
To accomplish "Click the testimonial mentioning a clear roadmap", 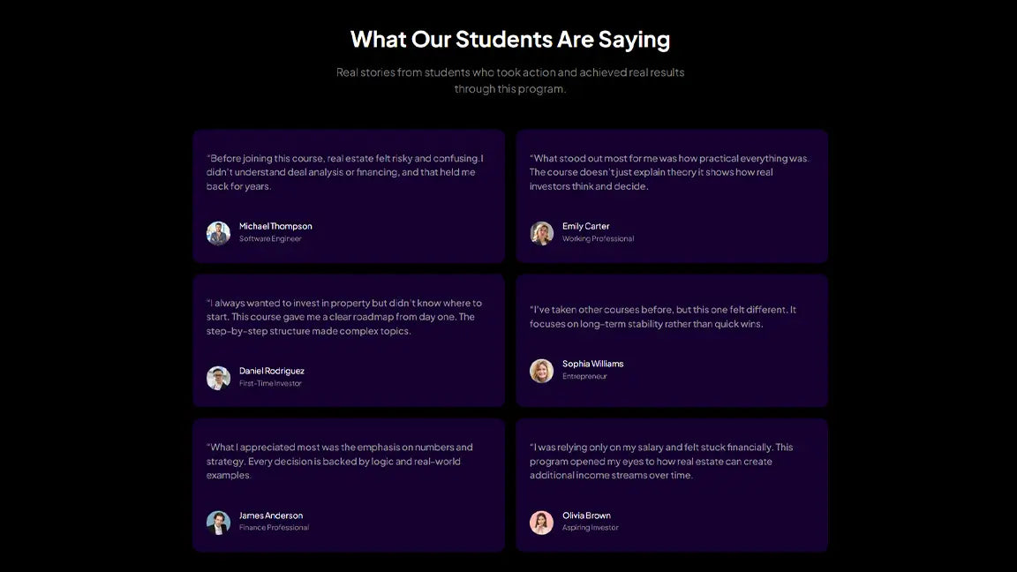I will tap(344, 317).
